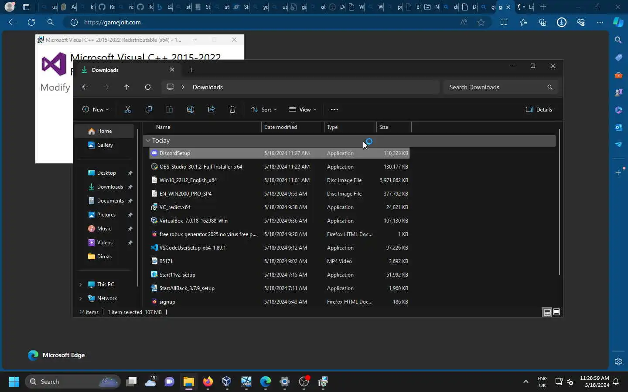Click the search magnifier in Search Downloads box
Screen dimensions: 628x392
tap(550, 87)
